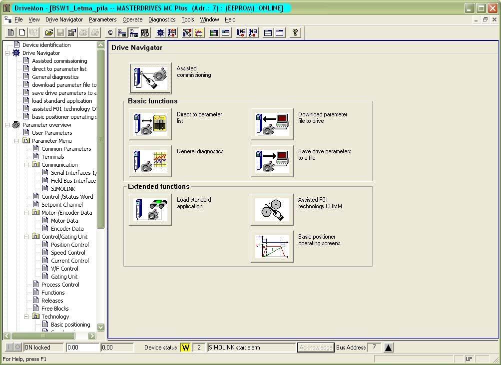Collapse the Control/Gating Unit tree node
The height and width of the screenshot is (365, 501).
[26, 237]
